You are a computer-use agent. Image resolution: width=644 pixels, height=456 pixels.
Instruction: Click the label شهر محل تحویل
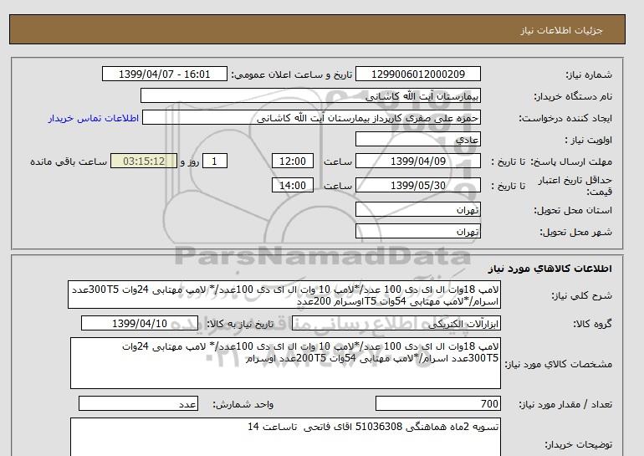[575, 232]
